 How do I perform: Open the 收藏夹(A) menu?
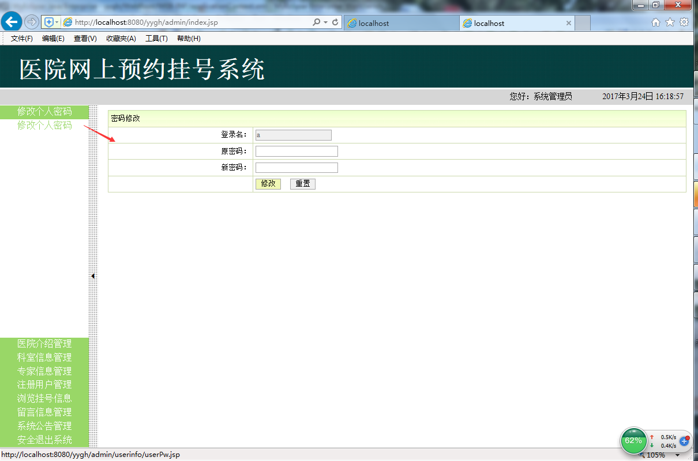pos(121,39)
